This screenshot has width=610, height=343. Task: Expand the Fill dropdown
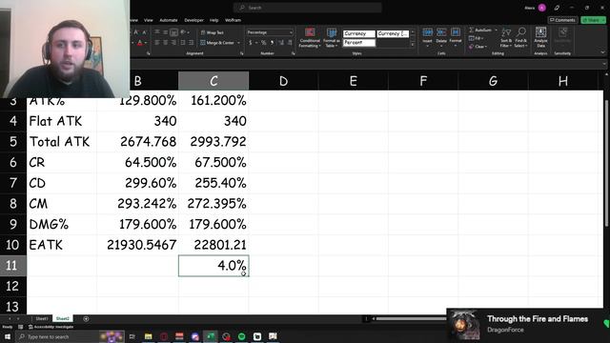click(x=482, y=38)
